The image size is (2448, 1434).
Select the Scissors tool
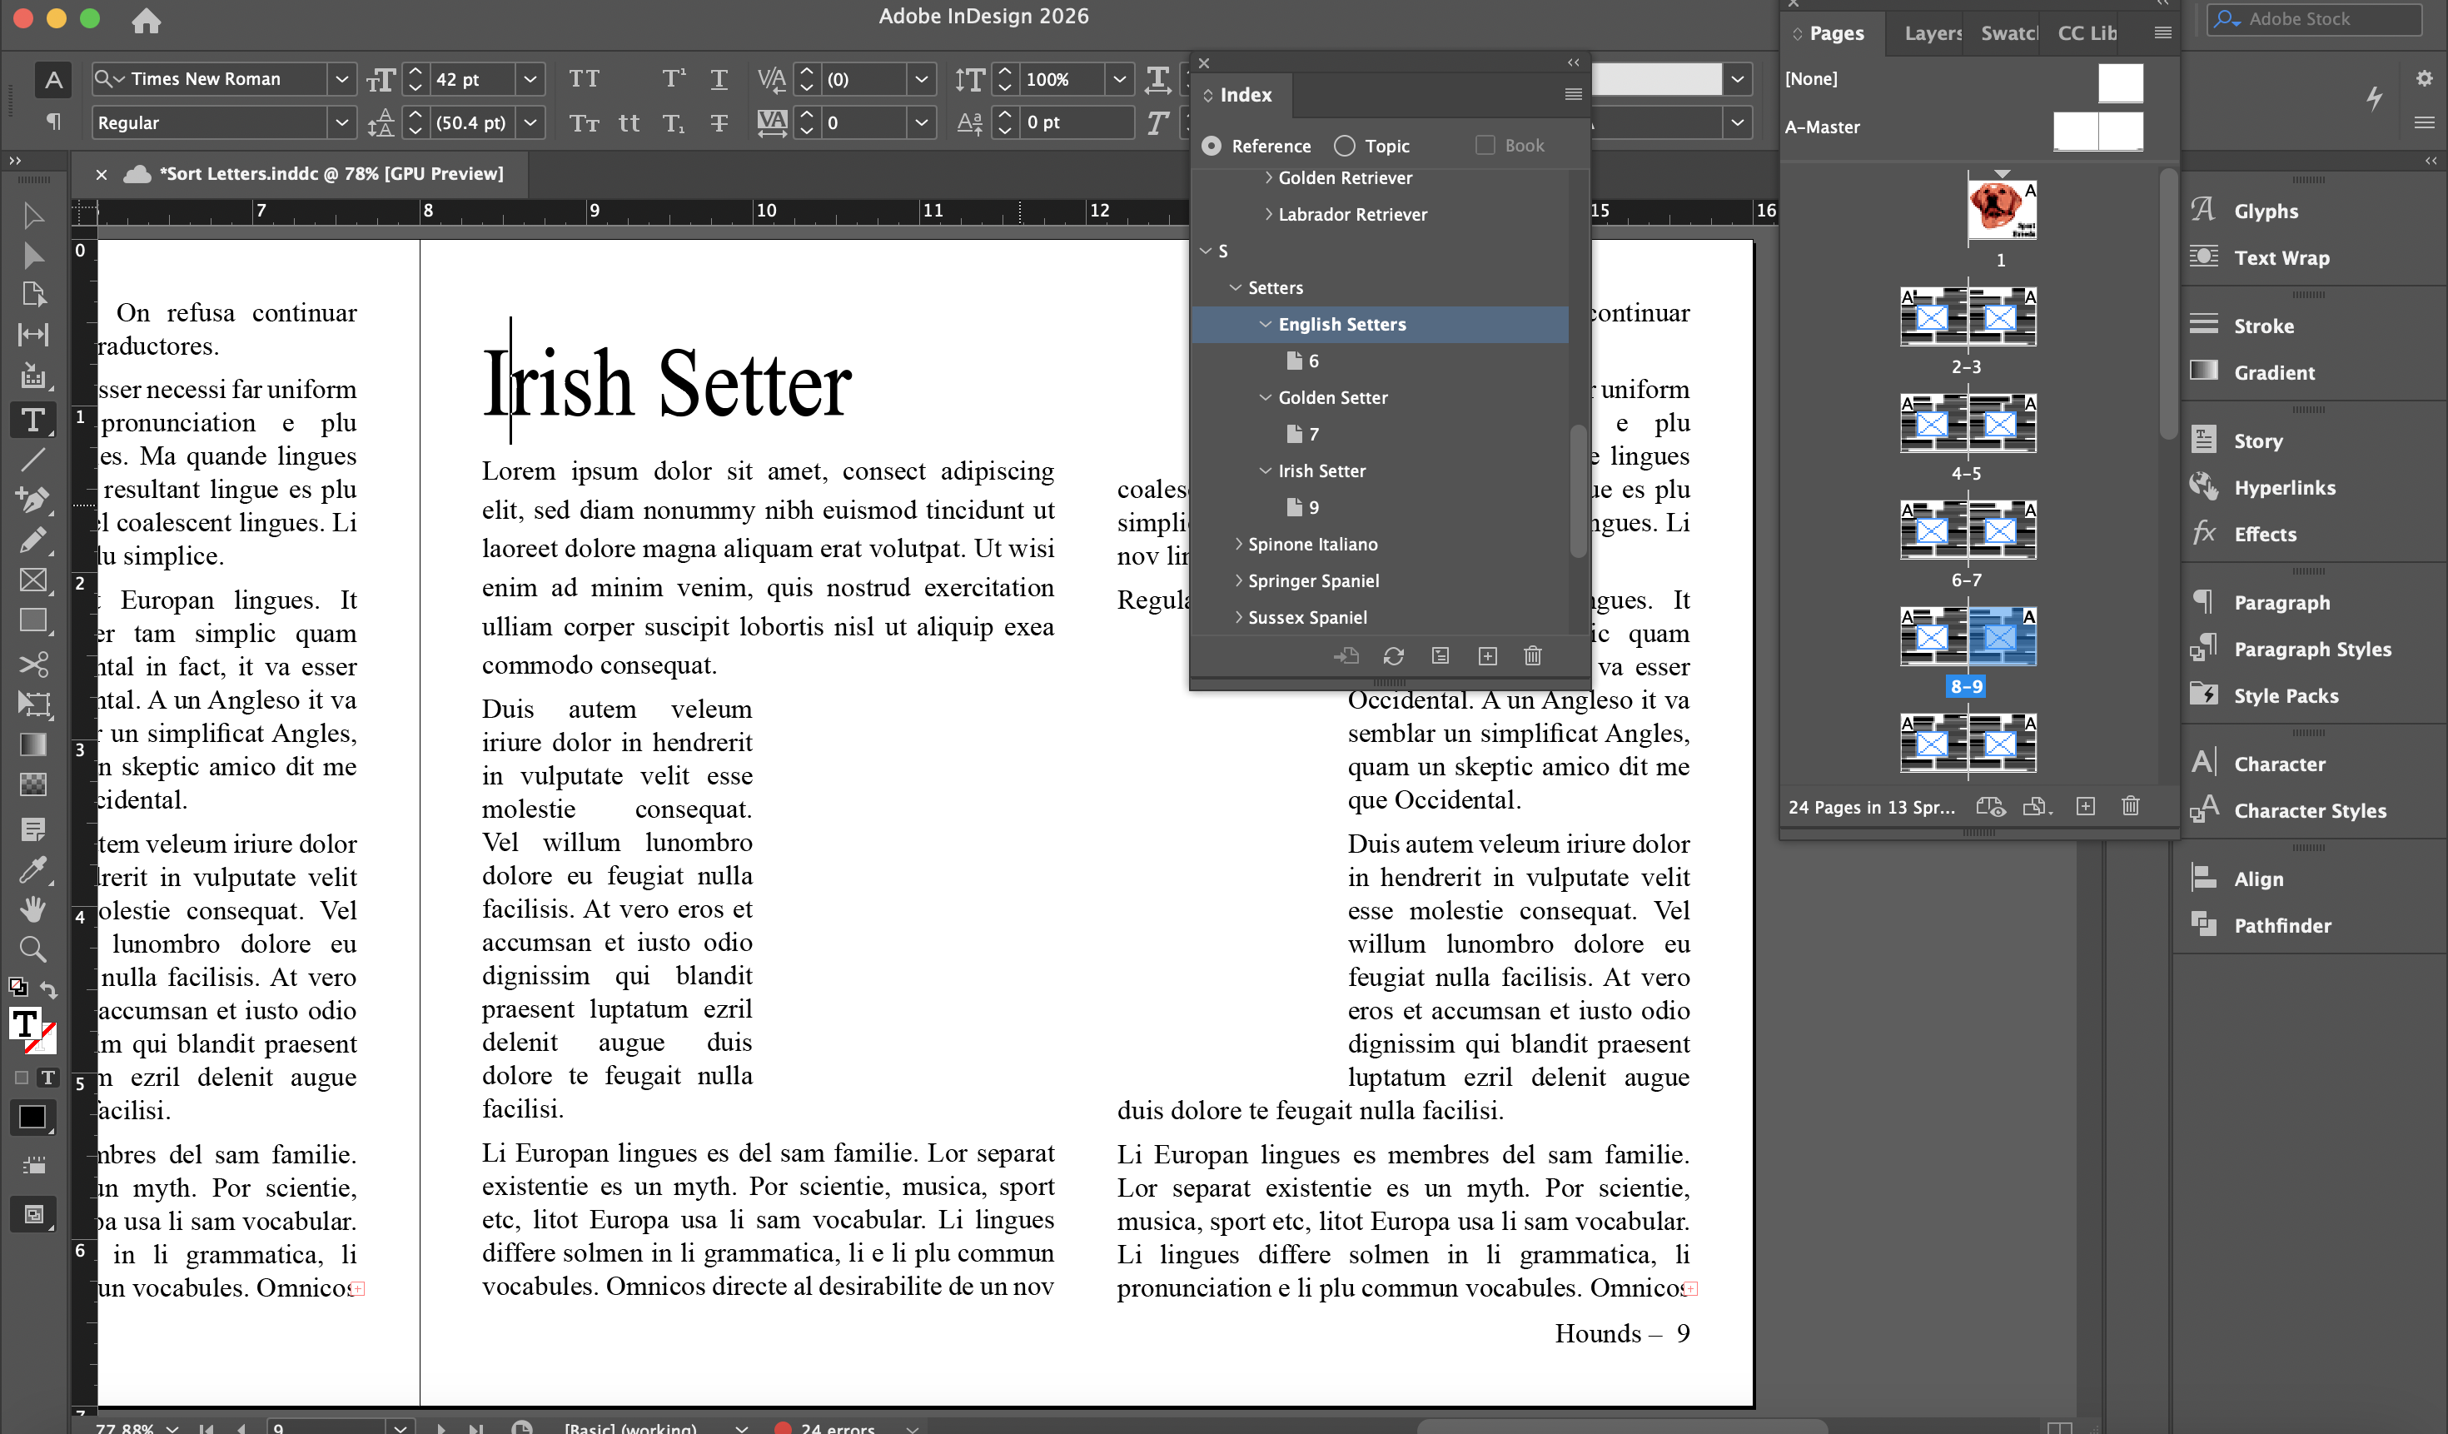pos(33,664)
